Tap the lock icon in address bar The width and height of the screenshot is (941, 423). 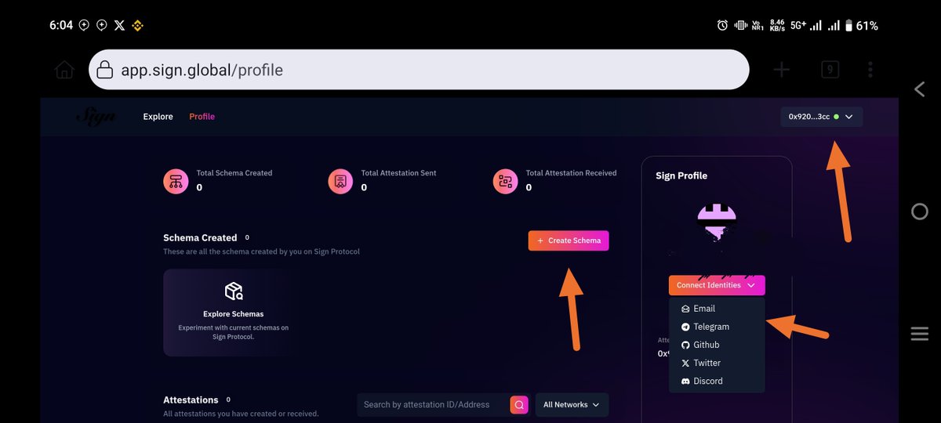104,70
